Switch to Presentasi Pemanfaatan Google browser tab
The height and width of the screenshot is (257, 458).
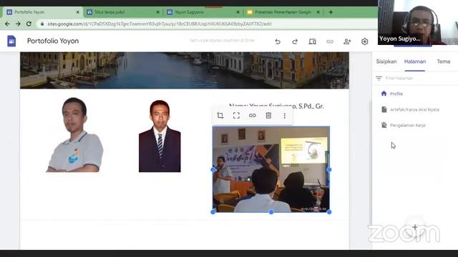pos(283,12)
